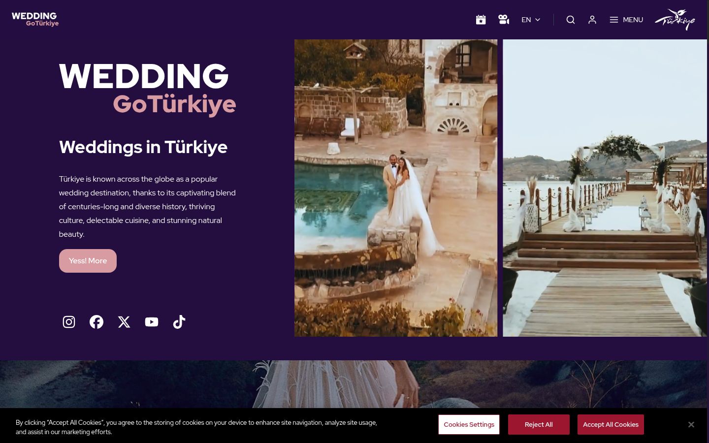Click the paragraph starting 'Türkiye is known across'

coord(147,207)
